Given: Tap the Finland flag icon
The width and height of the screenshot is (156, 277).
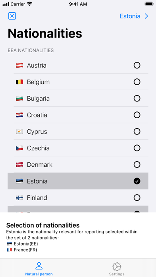Looking at the screenshot, I should pos(19,198).
